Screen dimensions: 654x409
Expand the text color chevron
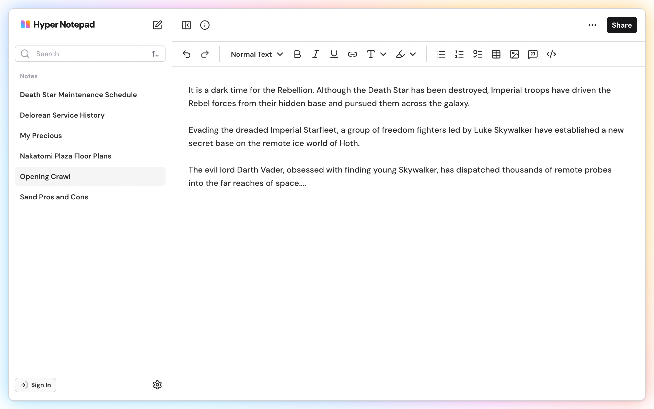pyautogui.click(x=383, y=54)
